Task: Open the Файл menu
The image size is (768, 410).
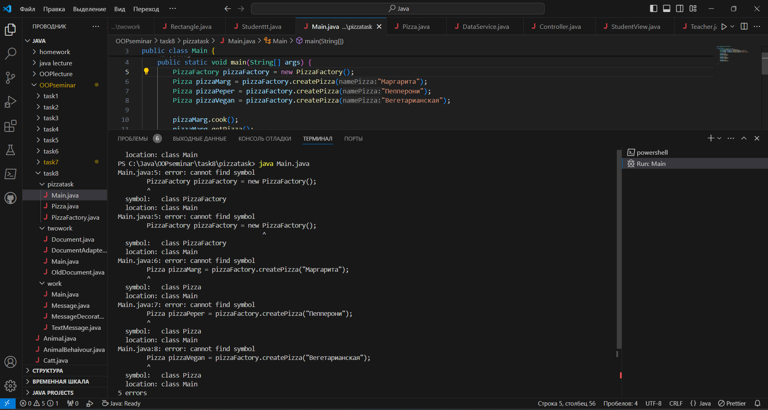Action: [x=27, y=9]
